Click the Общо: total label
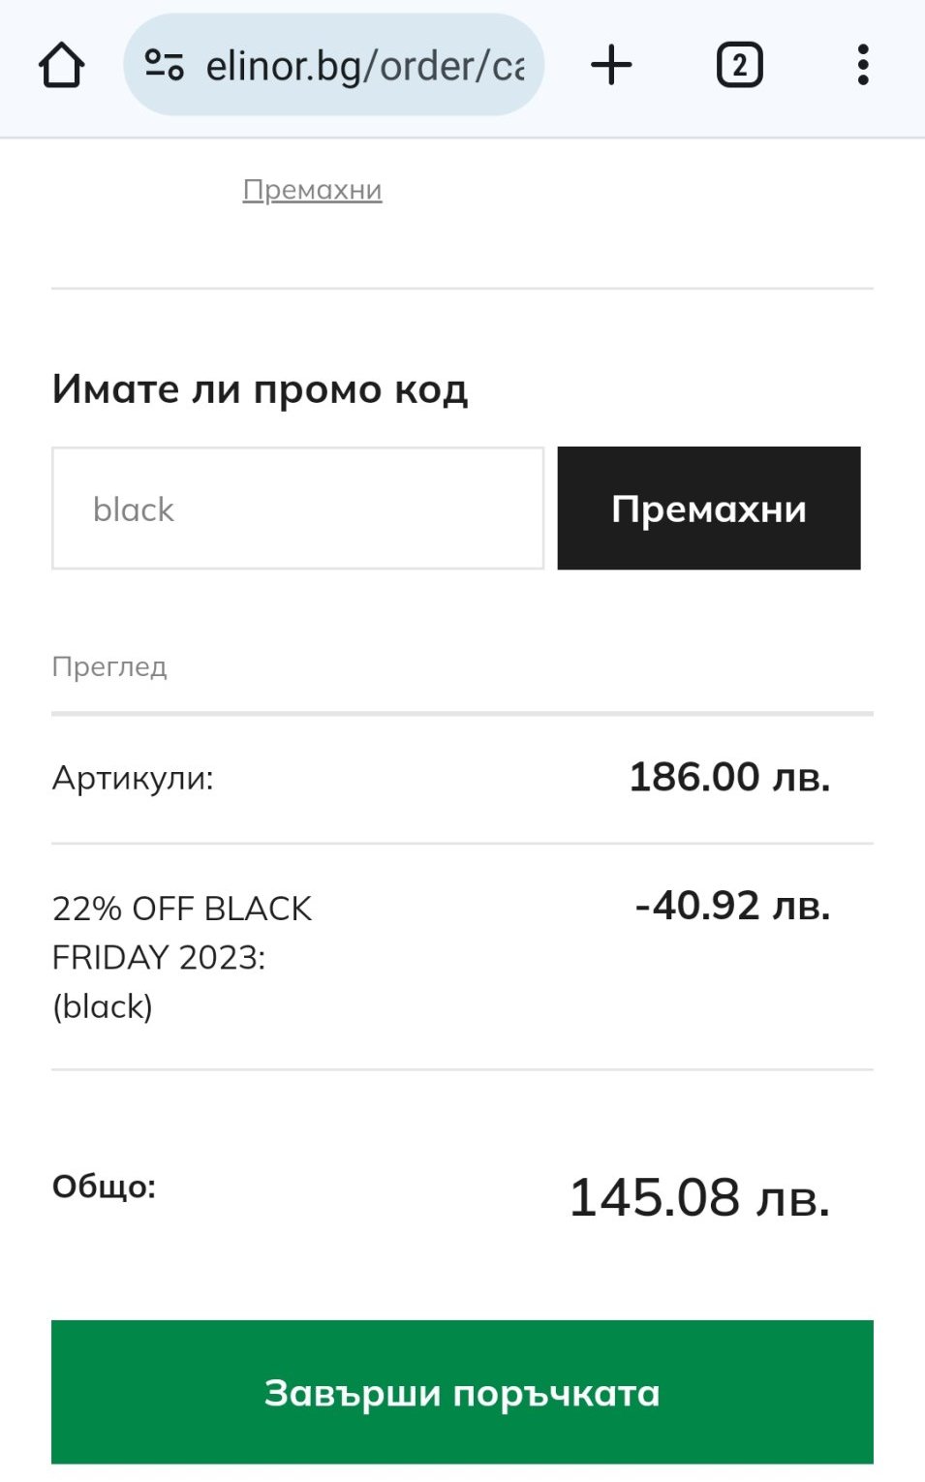This screenshot has width=925, height=1482. pyautogui.click(x=104, y=1187)
